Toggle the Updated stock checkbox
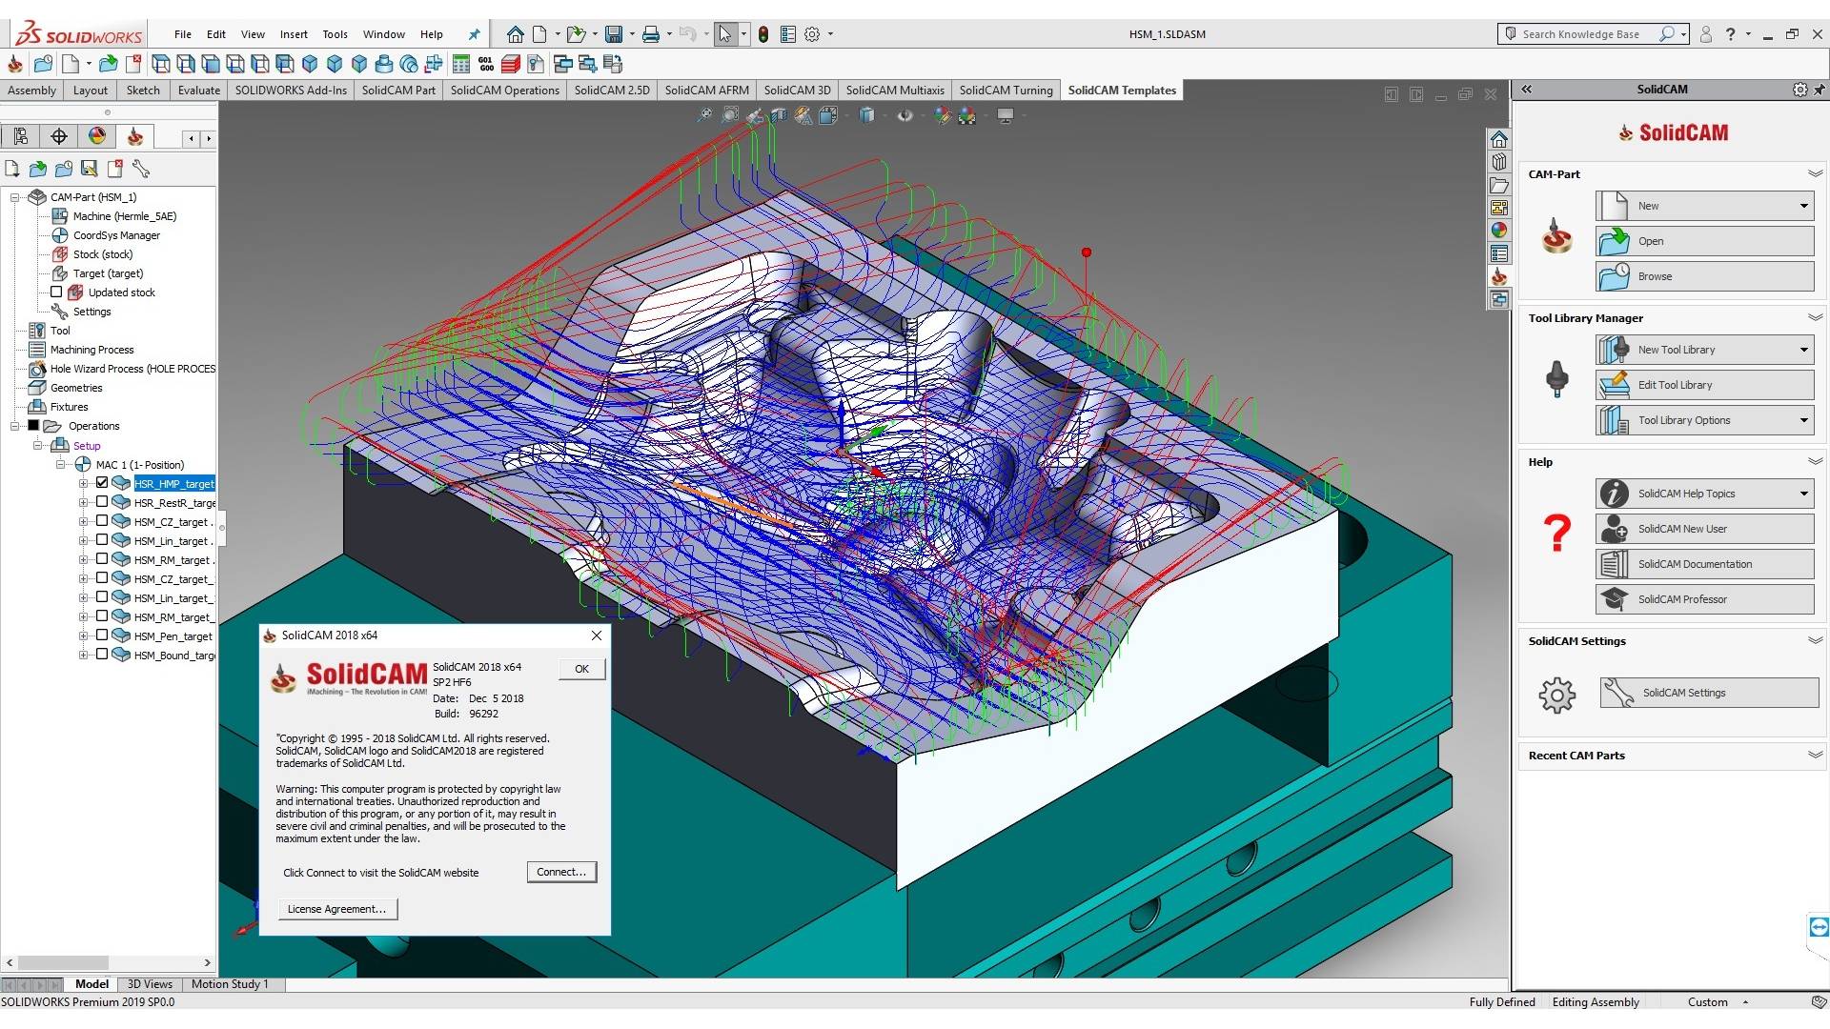The image size is (1830, 1029). tap(56, 293)
